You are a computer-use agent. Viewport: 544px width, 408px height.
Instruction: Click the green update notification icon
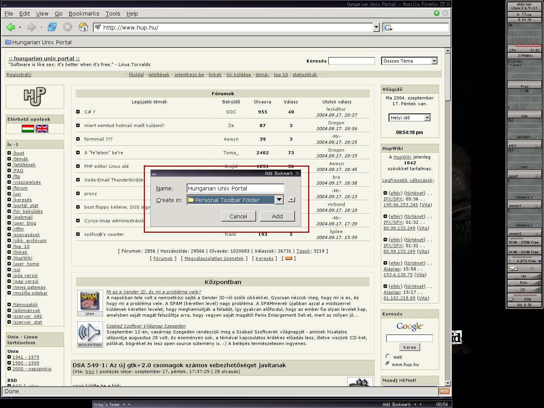pos(437,13)
